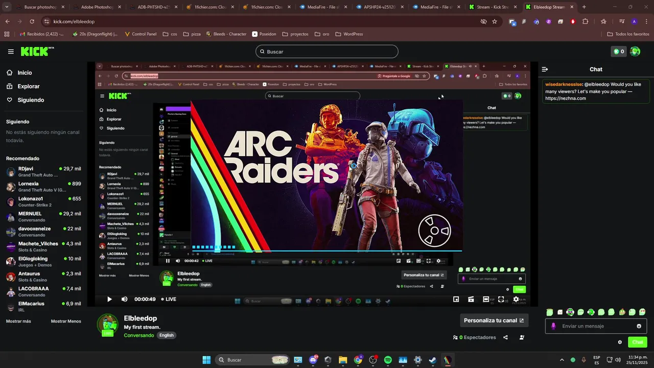
Task: Open the Chrome media control icon
Action: pos(622,21)
